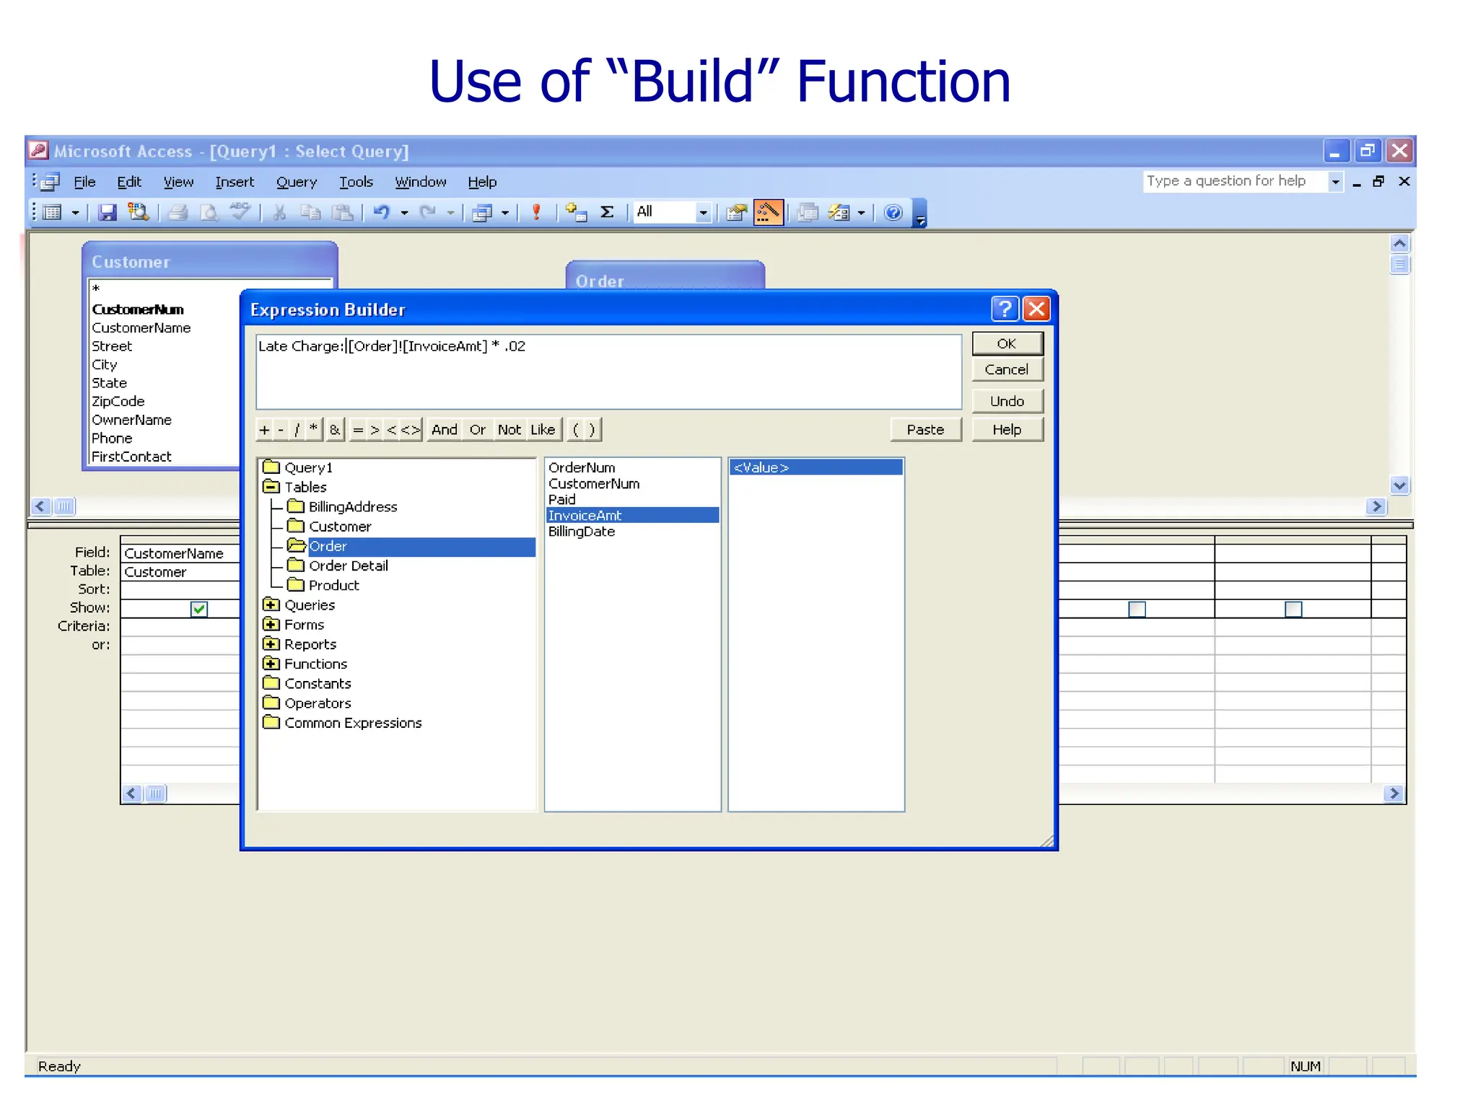Viewport: 1478px width, 1108px height.
Task: Click the highlighted Build wand icon
Action: (768, 212)
